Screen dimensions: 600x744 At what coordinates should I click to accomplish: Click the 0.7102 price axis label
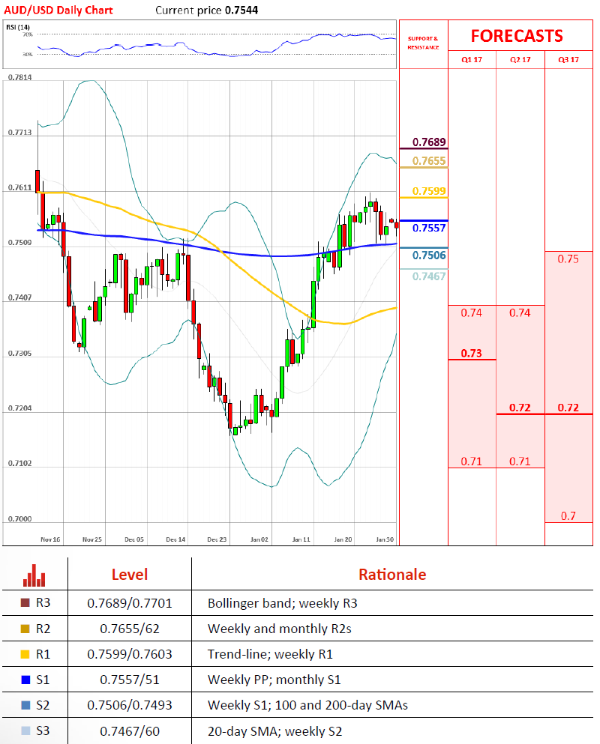coord(20,463)
